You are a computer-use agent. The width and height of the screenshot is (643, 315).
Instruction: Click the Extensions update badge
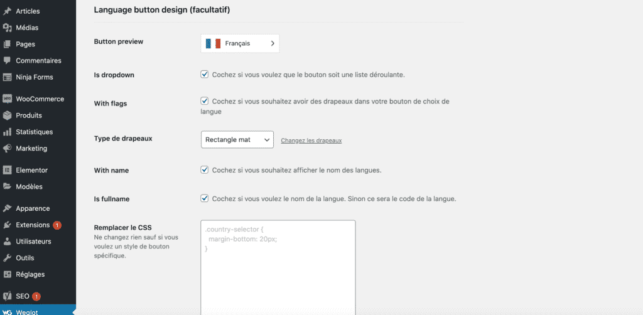point(57,225)
